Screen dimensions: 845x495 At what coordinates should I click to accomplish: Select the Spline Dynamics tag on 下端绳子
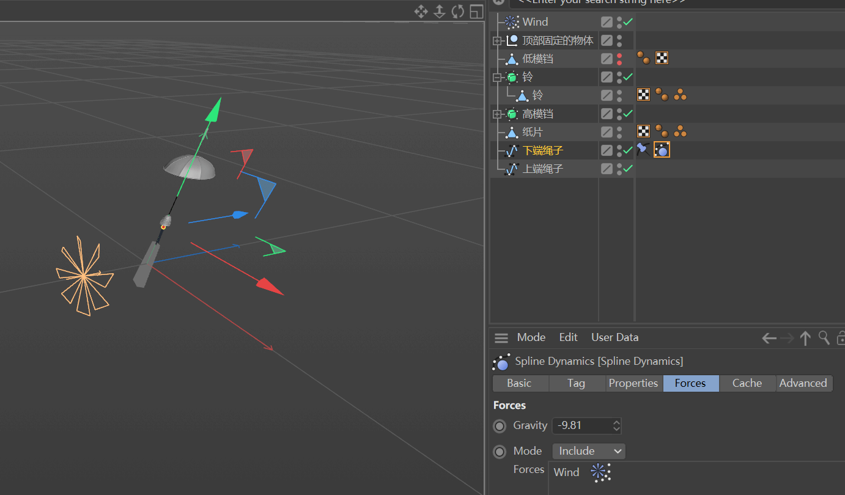pyautogui.click(x=662, y=150)
